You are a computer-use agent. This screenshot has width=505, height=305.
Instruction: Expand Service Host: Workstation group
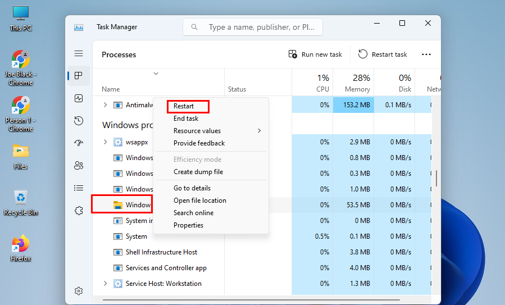click(x=105, y=284)
